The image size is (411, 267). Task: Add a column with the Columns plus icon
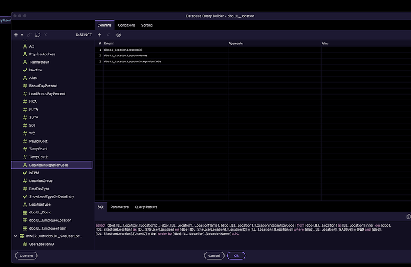(x=99, y=35)
